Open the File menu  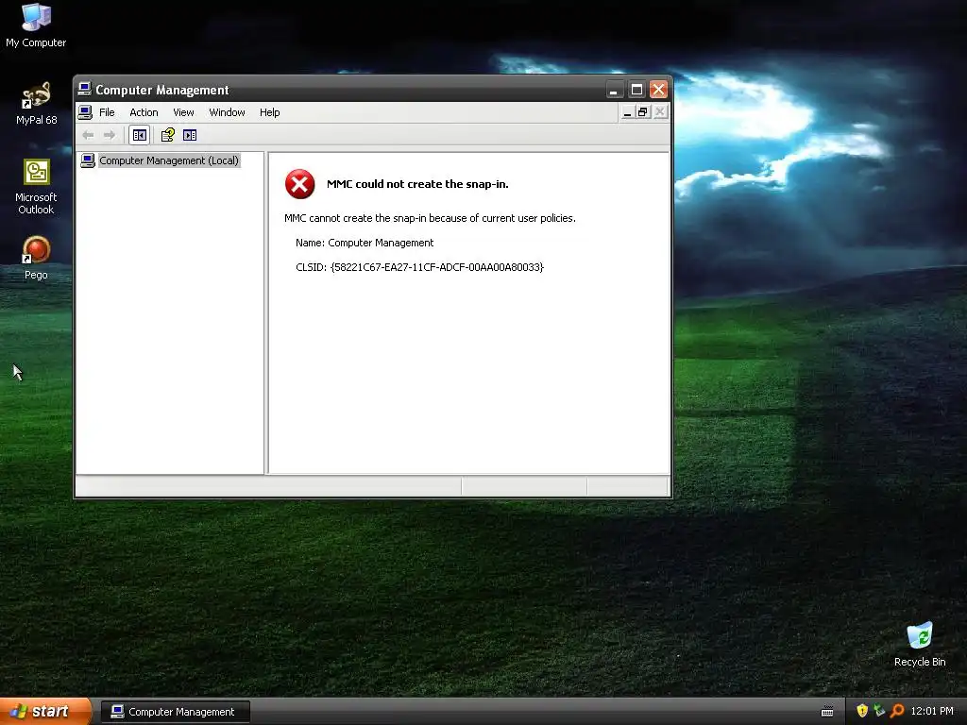[107, 112]
